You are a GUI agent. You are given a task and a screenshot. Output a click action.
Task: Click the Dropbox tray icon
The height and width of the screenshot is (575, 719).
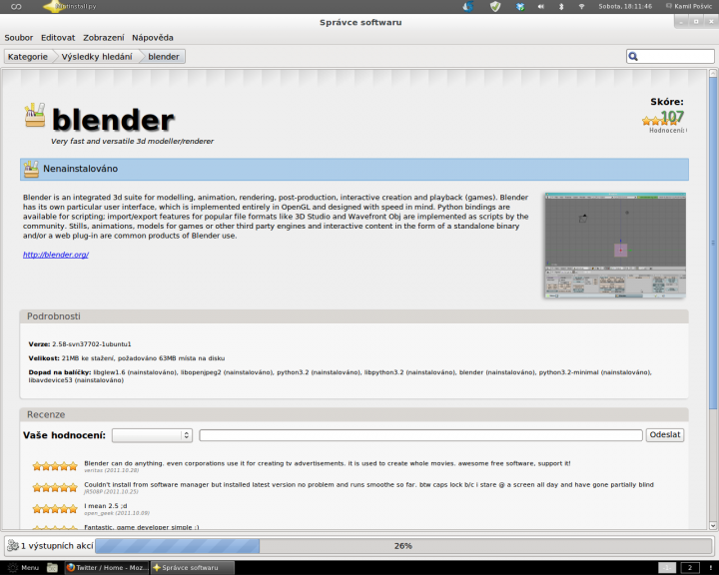pyautogui.click(x=520, y=6)
